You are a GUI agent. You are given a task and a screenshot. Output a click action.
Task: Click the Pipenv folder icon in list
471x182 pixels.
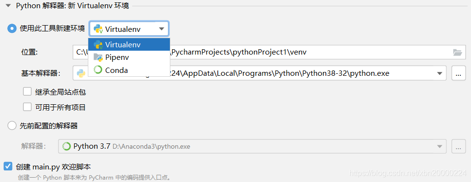click(98, 57)
